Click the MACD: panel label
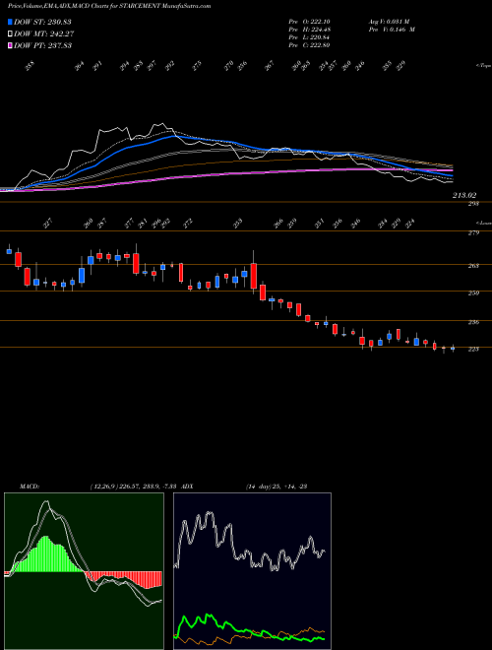492x650 pixels. coord(29,487)
